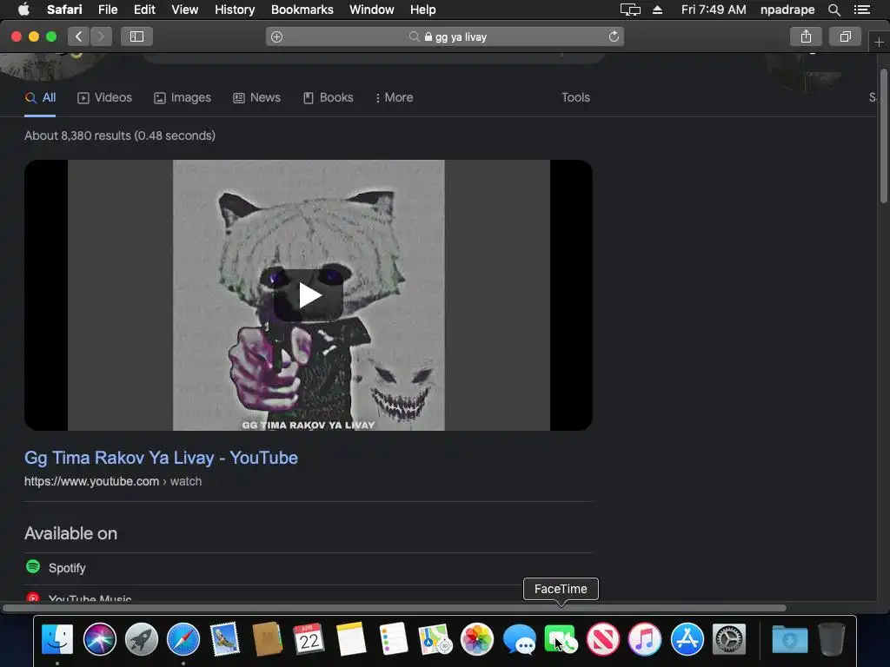Viewport: 890px width, 667px height.
Task: Reload the current page
Action: 614,36
